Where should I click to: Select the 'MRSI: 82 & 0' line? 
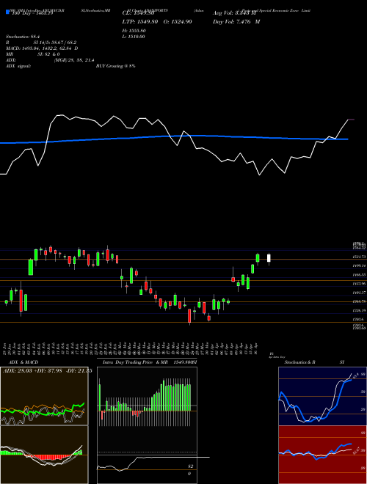[x=33, y=54]
